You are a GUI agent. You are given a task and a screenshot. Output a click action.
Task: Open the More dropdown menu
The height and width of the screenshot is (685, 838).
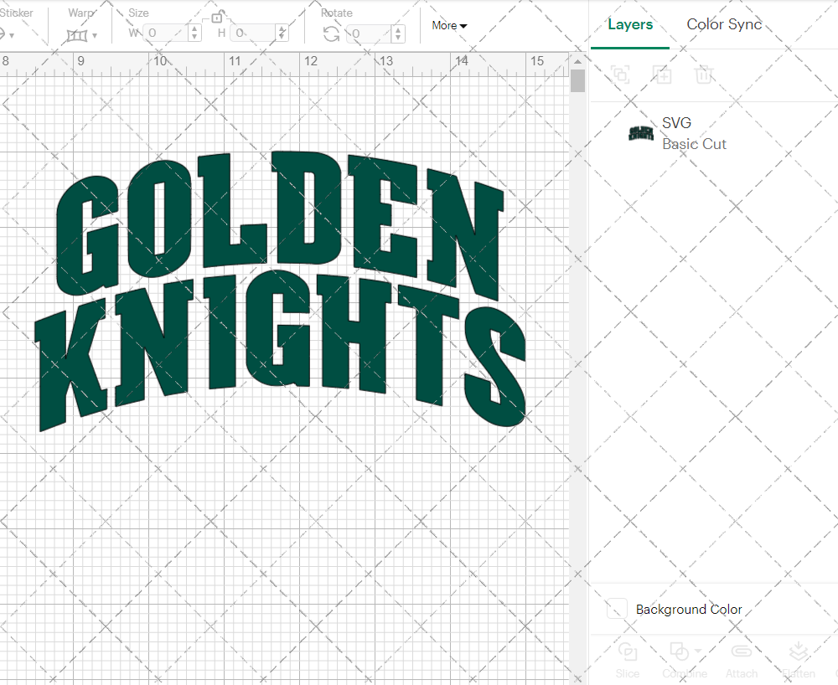(449, 26)
